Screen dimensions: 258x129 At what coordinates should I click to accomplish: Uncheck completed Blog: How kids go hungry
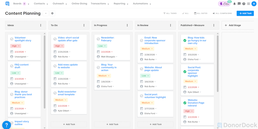(x=185, y=41)
